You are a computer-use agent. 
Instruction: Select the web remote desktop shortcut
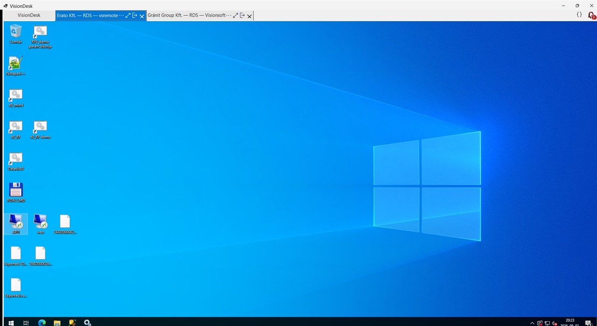coord(41,224)
